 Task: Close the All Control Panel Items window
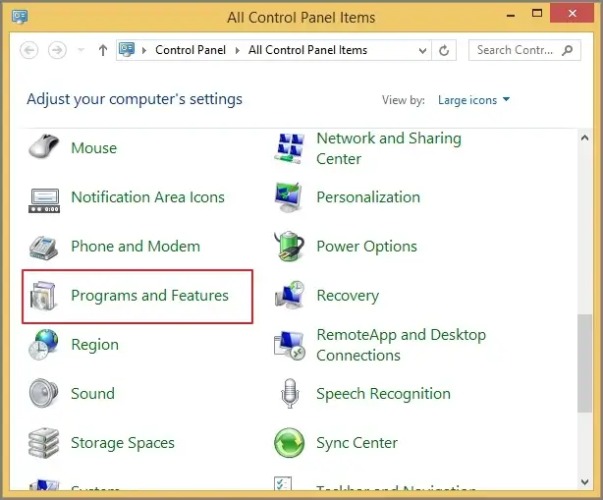(572, 14)
